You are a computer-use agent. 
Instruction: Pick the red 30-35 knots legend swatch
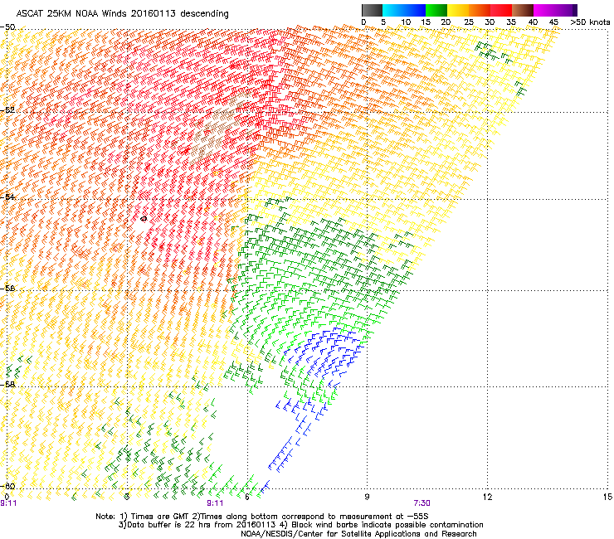[501, 10]
